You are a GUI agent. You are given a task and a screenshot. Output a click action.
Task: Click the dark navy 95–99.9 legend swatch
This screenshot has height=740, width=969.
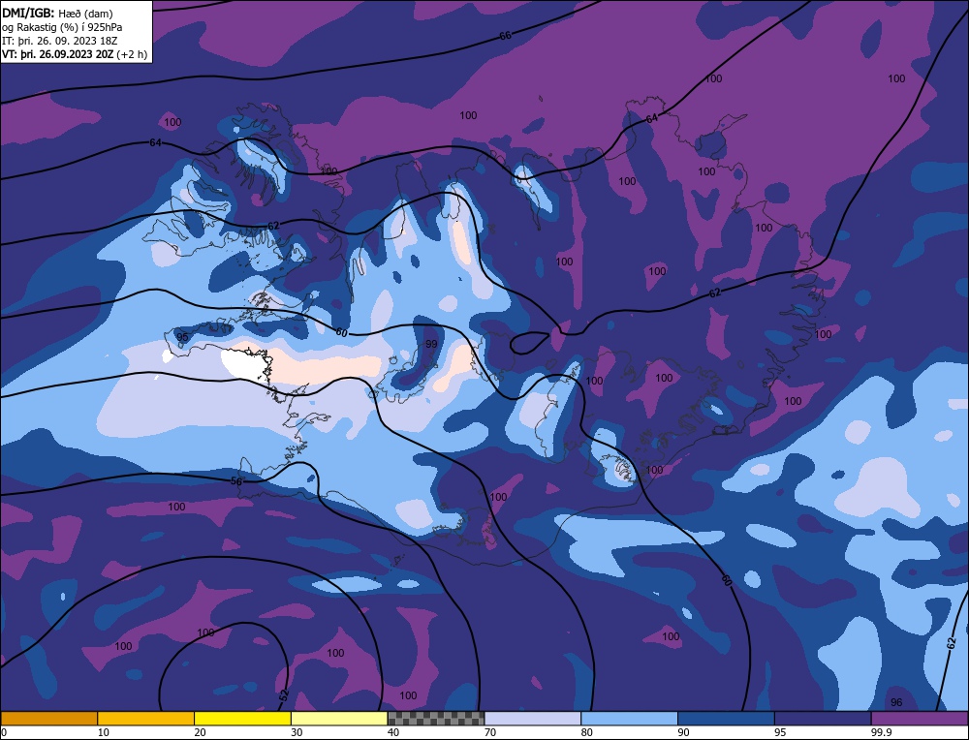tap(823, 719)
